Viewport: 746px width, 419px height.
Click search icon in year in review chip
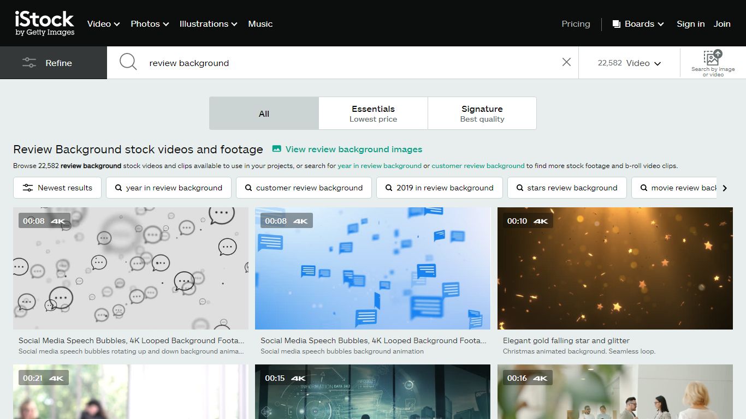pos(119,188)
